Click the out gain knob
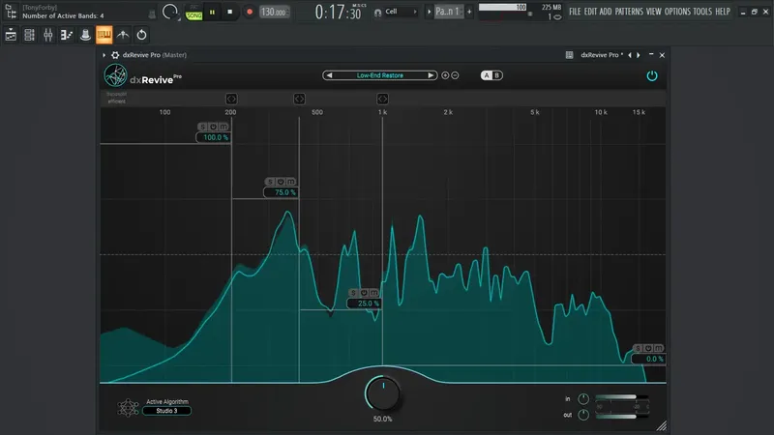The height and width of the screenshot is (435, 774). [x=583, y=416]
